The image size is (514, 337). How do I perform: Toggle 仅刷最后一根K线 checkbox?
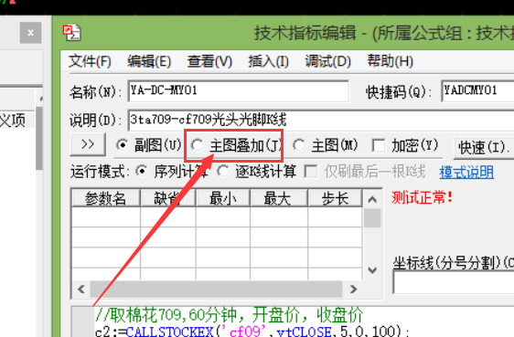(x=310, y=172)
